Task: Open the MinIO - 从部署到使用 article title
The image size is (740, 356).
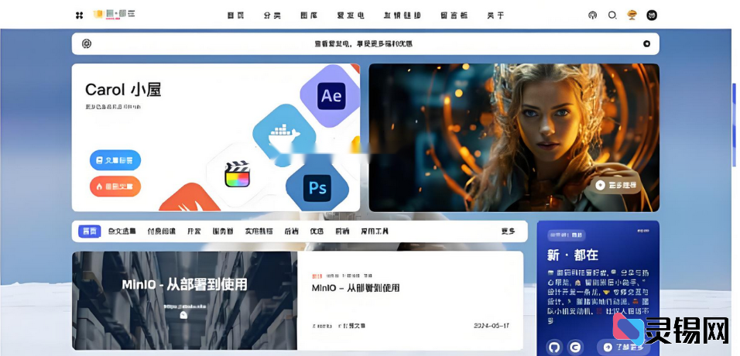Action: (x=355, y=288)
